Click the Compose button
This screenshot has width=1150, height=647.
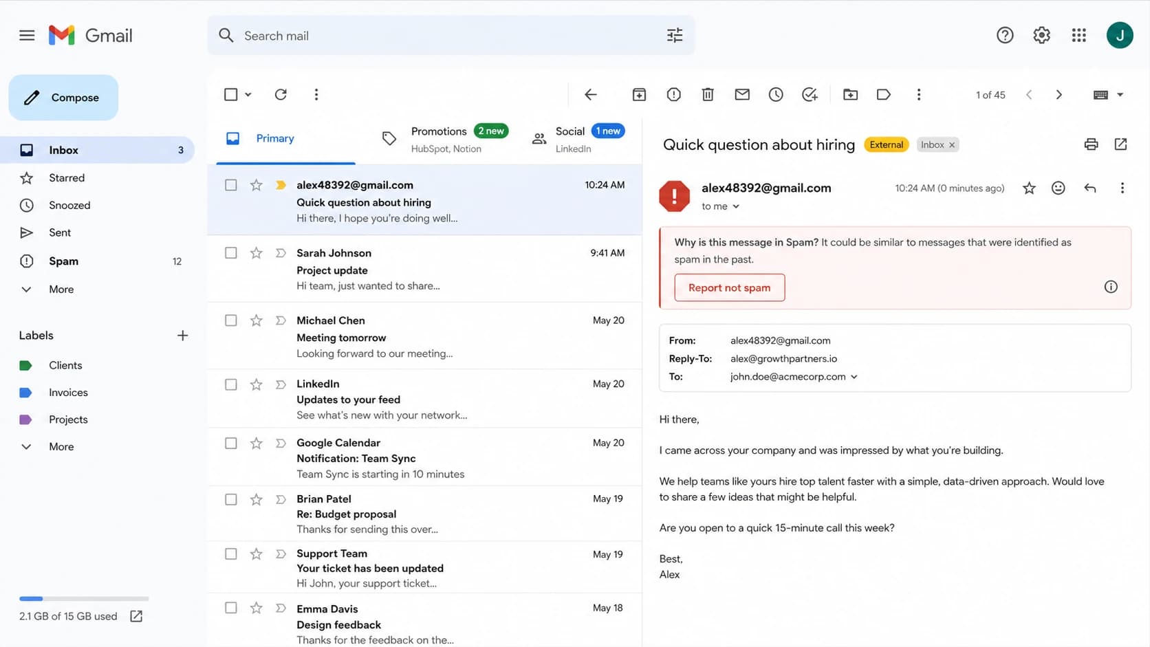pyautogui.click(x=63, y=98)
